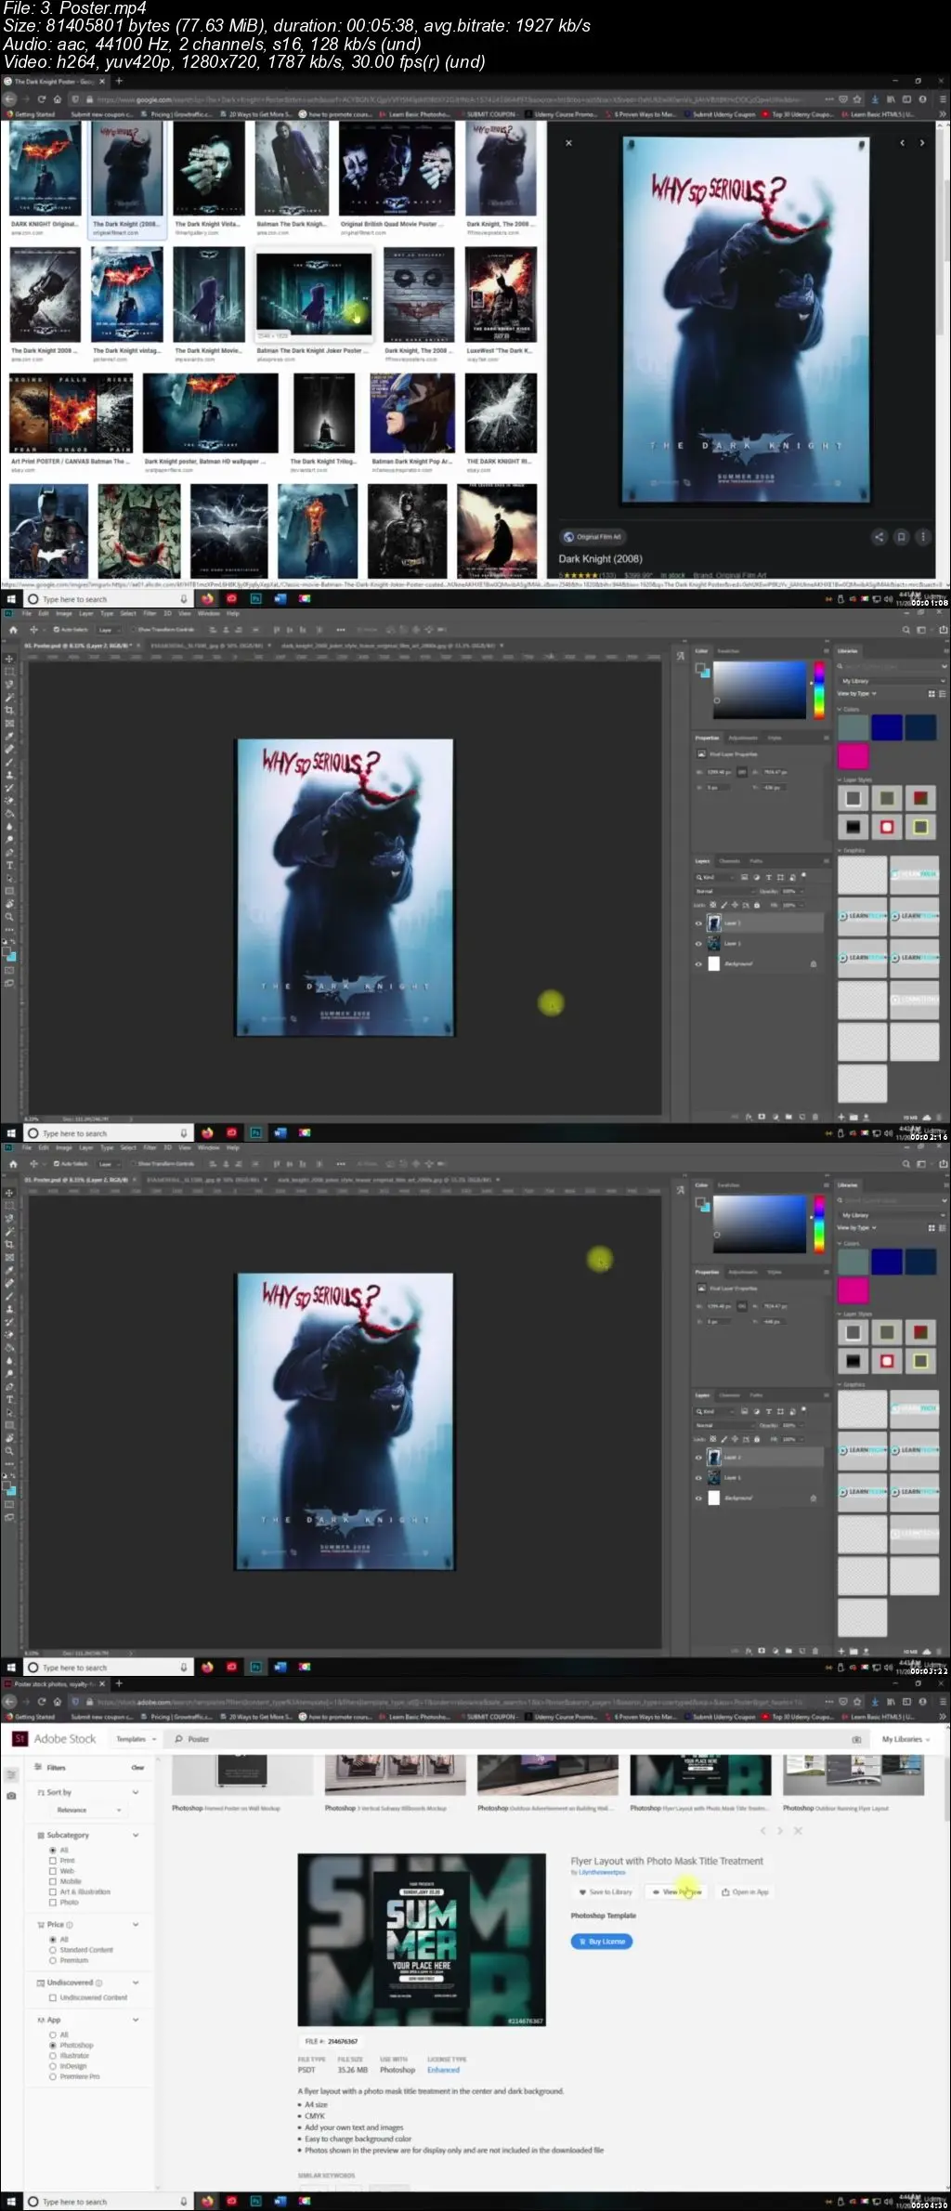Viewport: 951px width, 2211px height.
Task: Click Adobe Stock visual search camera icon
Action: point(855,1739)
